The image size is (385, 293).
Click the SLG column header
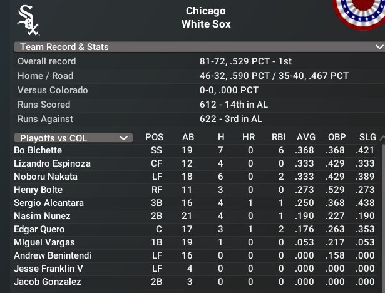coord(367,138)
